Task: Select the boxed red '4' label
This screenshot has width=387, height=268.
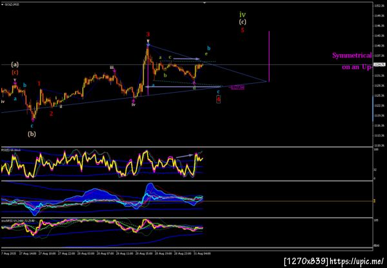Action: pyautogui.click(x=219, y=99)
